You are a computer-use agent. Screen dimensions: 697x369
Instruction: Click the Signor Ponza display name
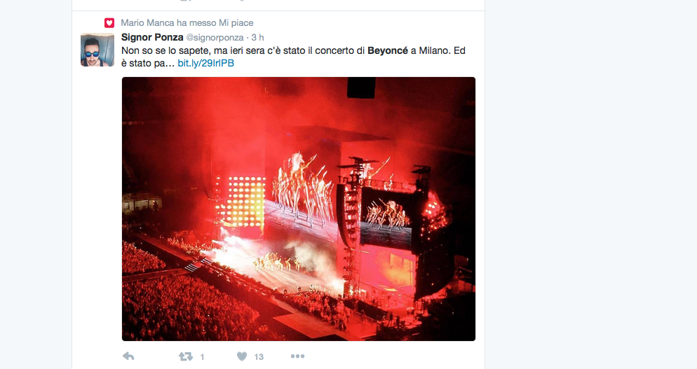(x=152, y=37)
